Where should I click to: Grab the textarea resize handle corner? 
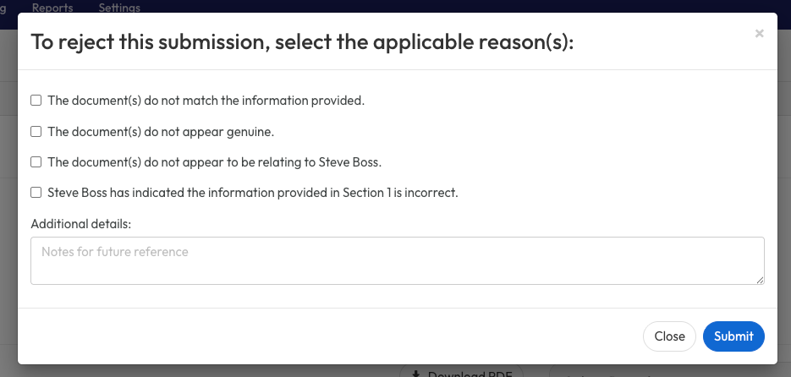(760, 279)
